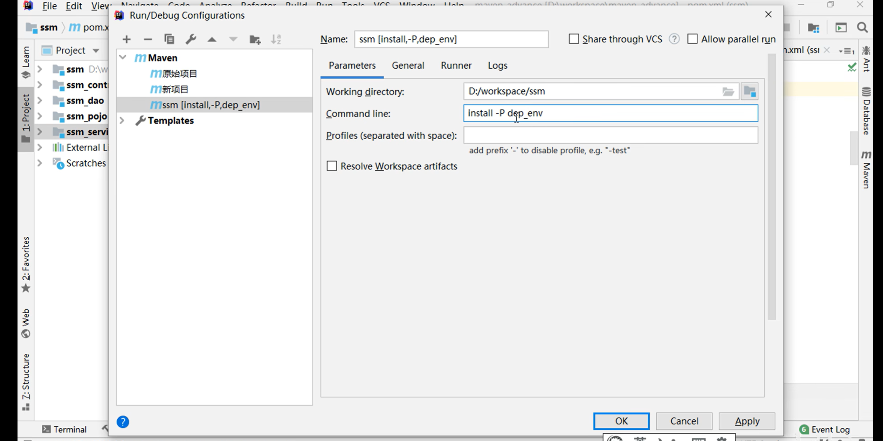Enable Allow parallel run checkbox
This screenshot has height=441, width=883.
coord(692,39)
